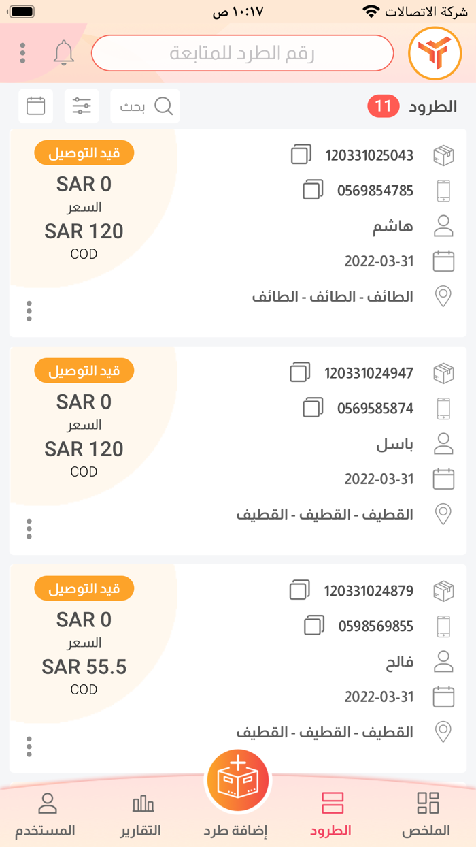Tap the الطرود count badge showing 11
The width and height of the screenshot is (476, 847).
[383, 106]
